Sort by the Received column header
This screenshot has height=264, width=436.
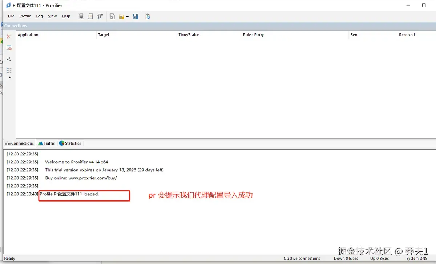(x=416, y=35)
